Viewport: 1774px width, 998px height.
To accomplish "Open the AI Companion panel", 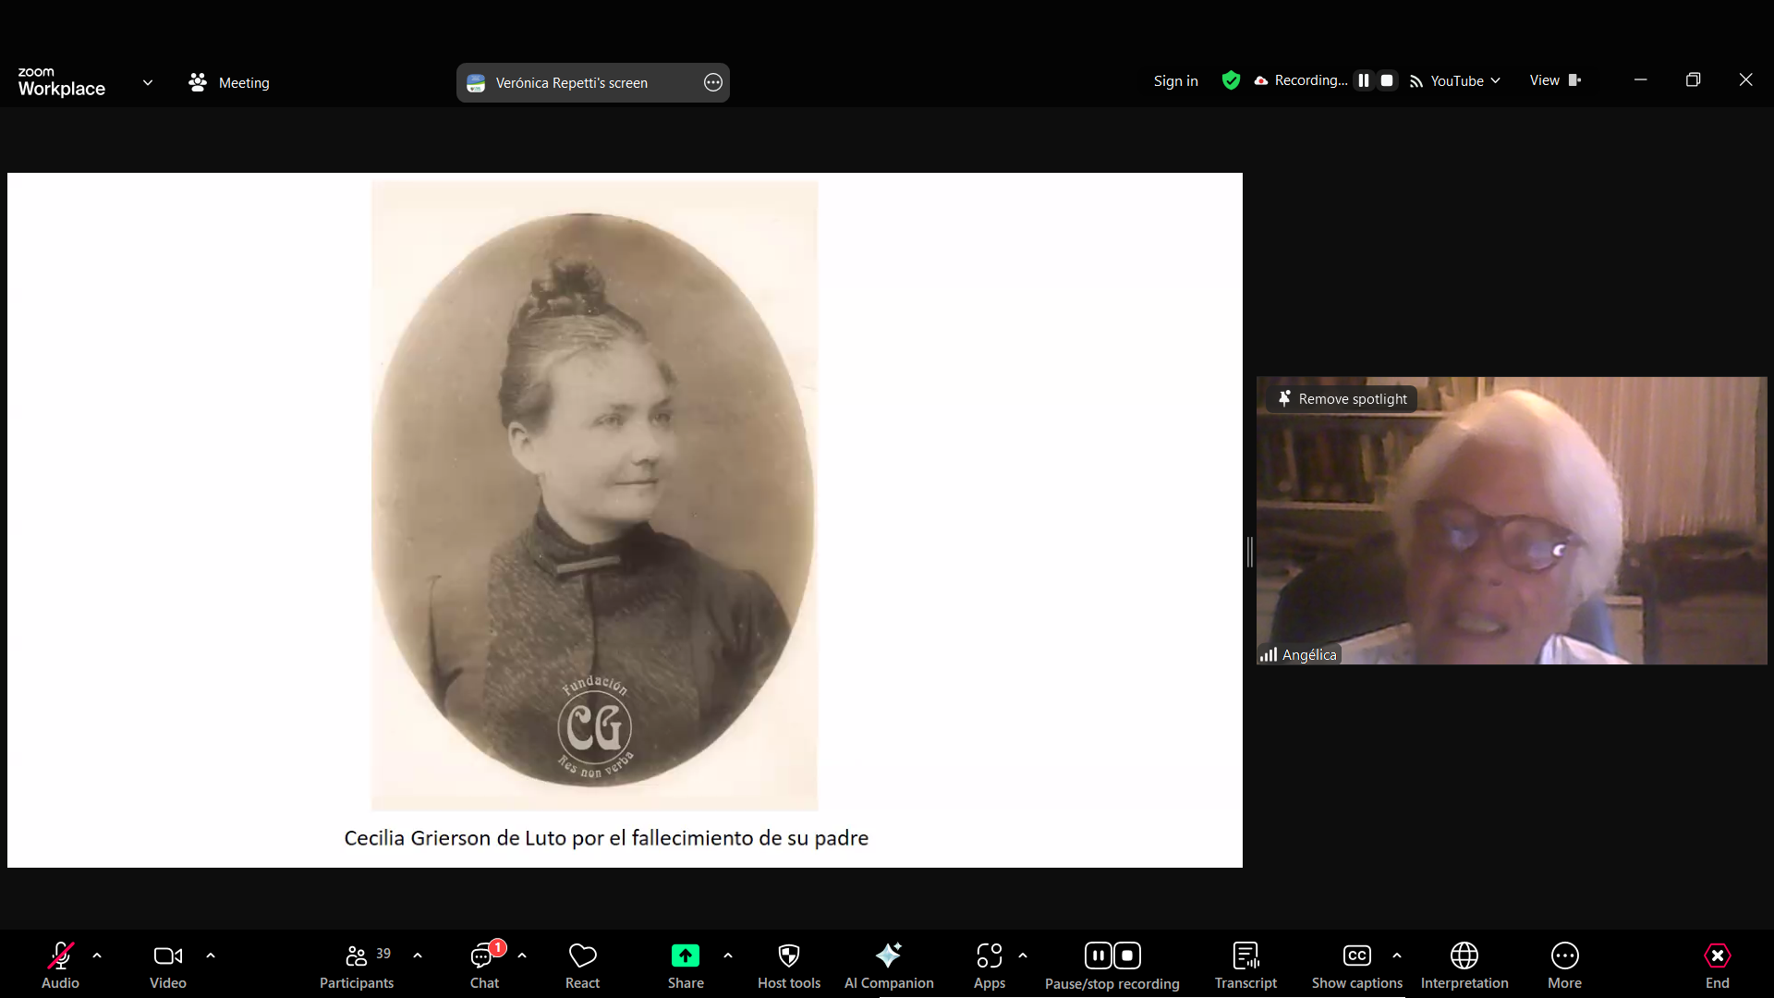I will [x=888, y=964].
